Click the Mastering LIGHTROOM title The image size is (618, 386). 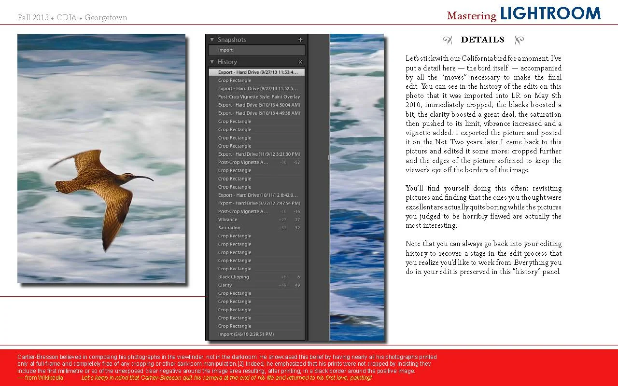(x=524, y=14)
